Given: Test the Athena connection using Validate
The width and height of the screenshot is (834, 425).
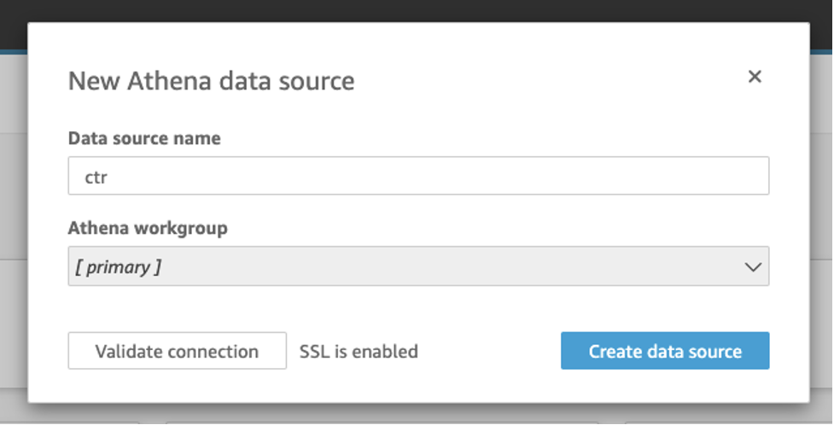Looking at the screenshot, I should 177,351.
